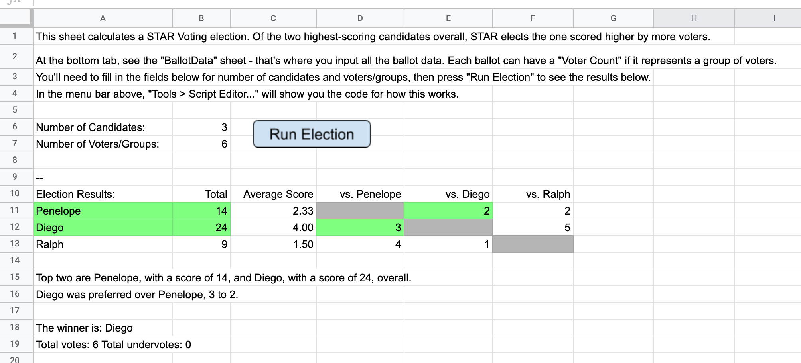Click the 'Election Results:' label cell

(103, 194)
